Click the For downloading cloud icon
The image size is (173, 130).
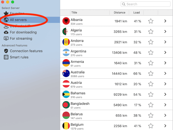(x=6, y=32)
